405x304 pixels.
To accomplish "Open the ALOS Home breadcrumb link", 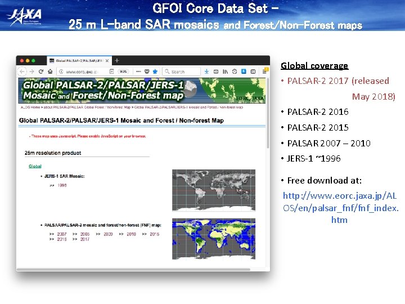I will click(x=30, y=108).
